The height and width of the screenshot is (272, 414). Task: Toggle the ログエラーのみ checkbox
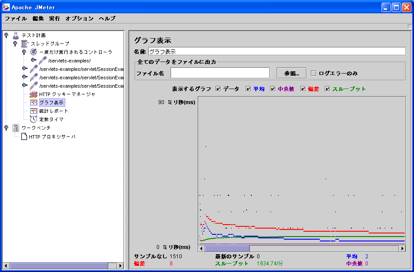314,74
